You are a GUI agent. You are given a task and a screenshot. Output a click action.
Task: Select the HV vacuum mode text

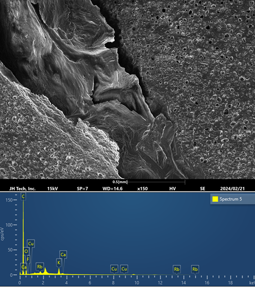click(x=172, y=188)
